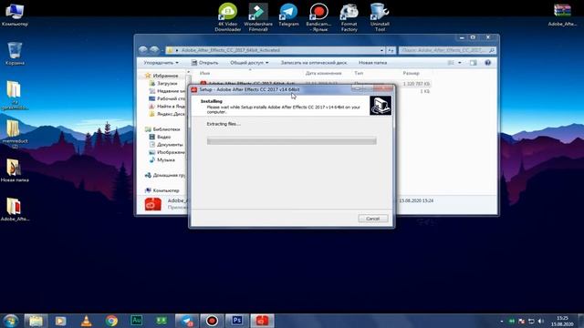Viewport: 584px width, 328px height.
Task: Open the Упорядочить menu in Explorer
Action: tap(161, 63)
